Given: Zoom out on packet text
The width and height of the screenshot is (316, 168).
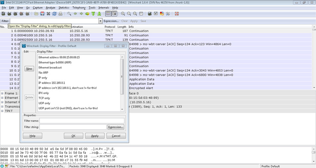Looking at the screenshot, I should (129, 14).
